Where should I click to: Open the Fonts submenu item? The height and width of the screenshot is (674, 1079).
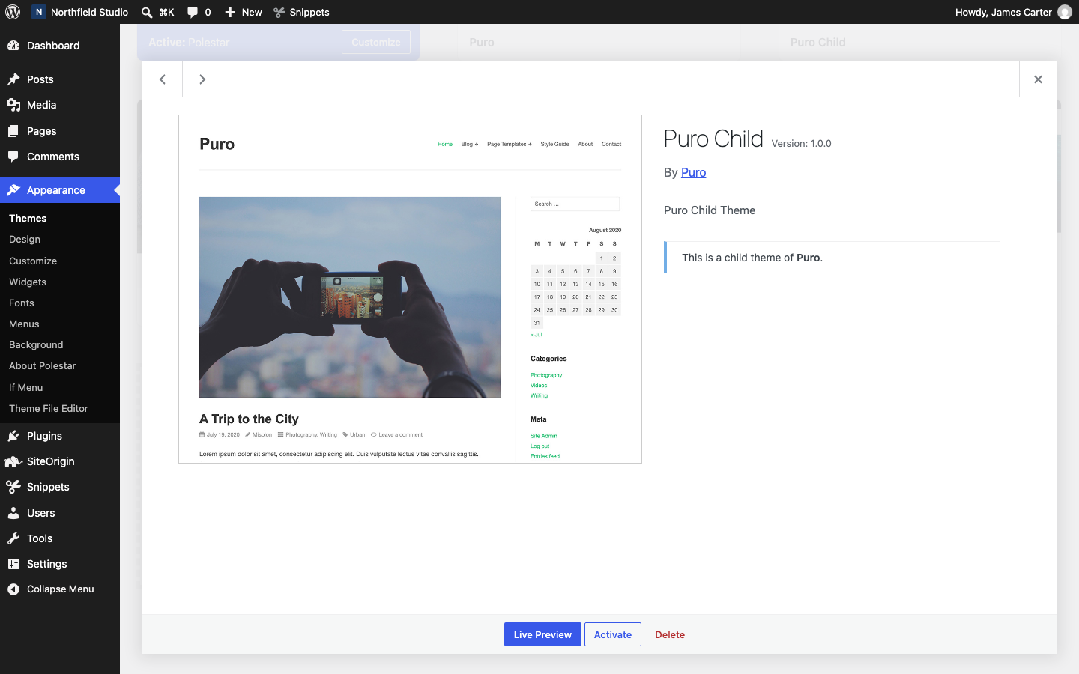(22, 303)
